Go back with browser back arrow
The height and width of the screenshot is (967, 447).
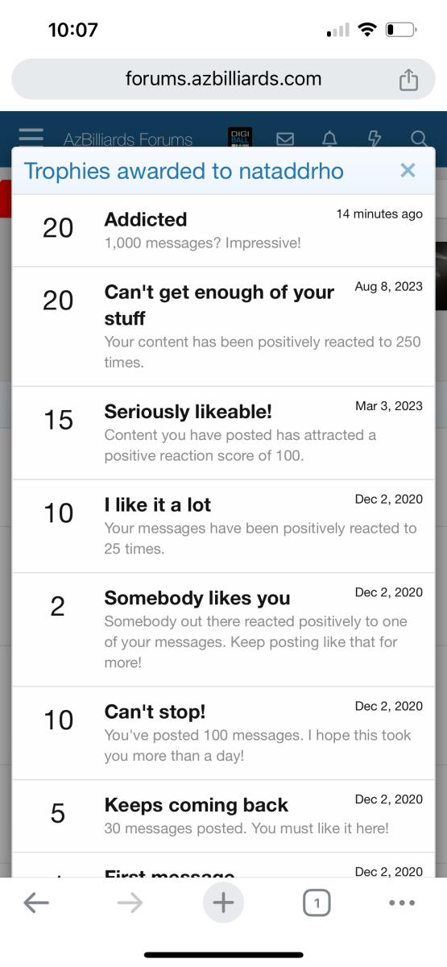(x=36, y=903)
